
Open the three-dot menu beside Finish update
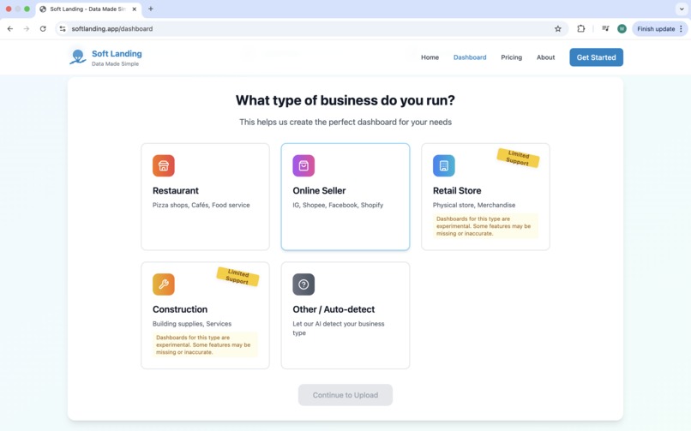click(x=682, y=28)
